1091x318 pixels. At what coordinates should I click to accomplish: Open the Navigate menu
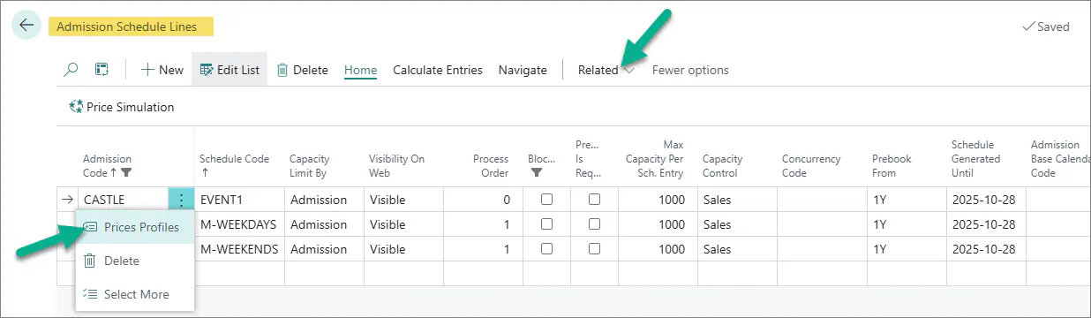[x=523, y=70]
